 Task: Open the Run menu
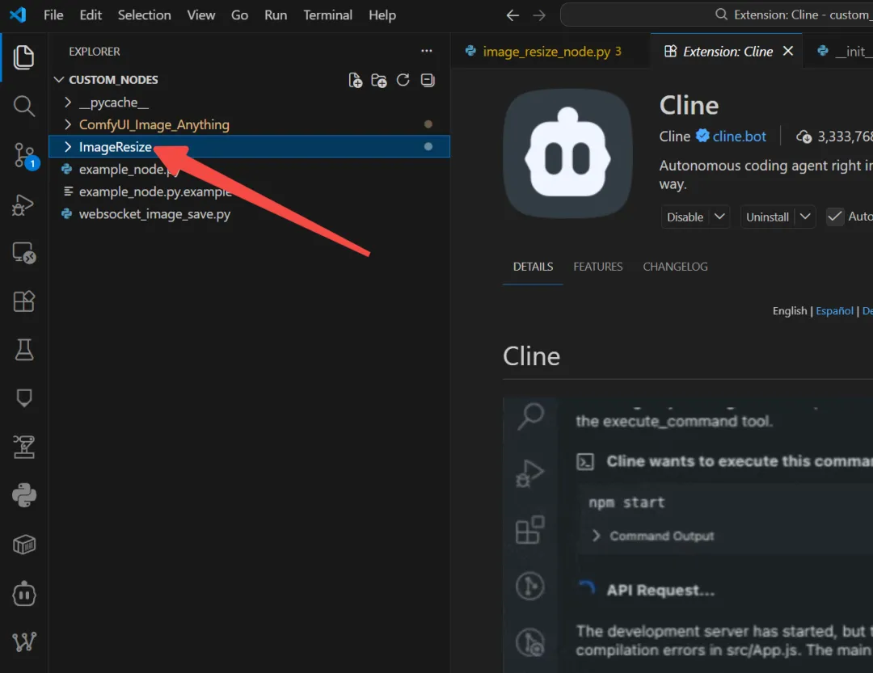pyautogui.click(x=276, y=15)
